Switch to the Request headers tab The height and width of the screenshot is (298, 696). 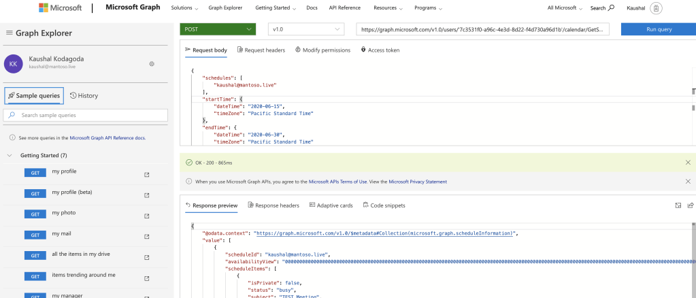click(261, 50)
